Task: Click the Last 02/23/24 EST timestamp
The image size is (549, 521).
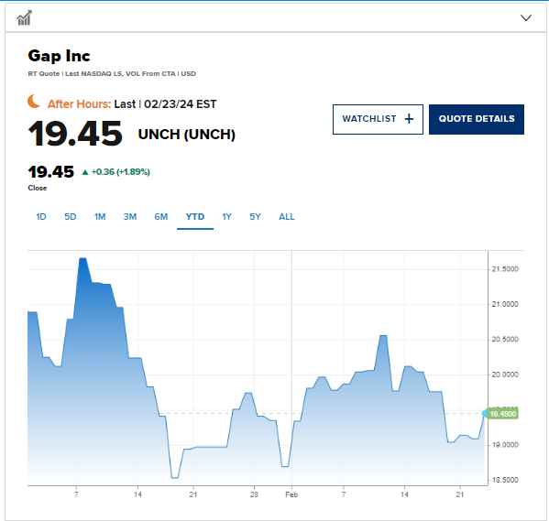Action: [x=165, y=103]
